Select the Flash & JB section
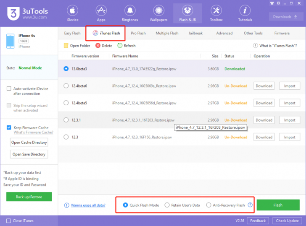 187,13
